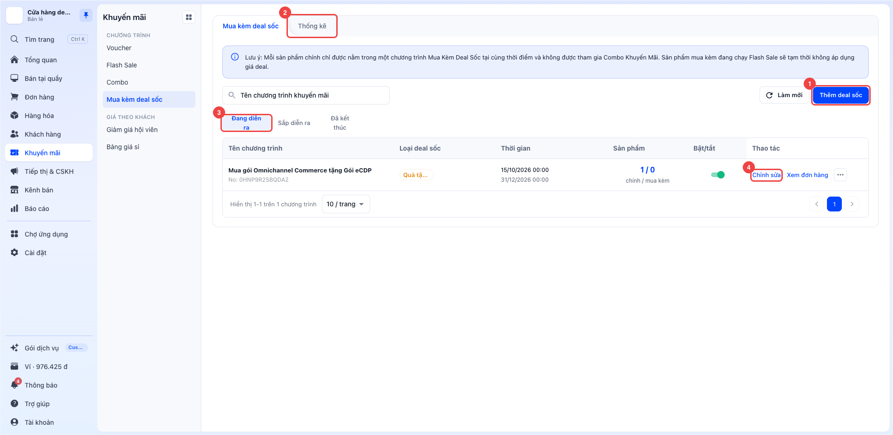Viewport: 893px width, 435px height.
Task: Open the 10 / trang page size dropdown
Action: click(x=346, y=204)
